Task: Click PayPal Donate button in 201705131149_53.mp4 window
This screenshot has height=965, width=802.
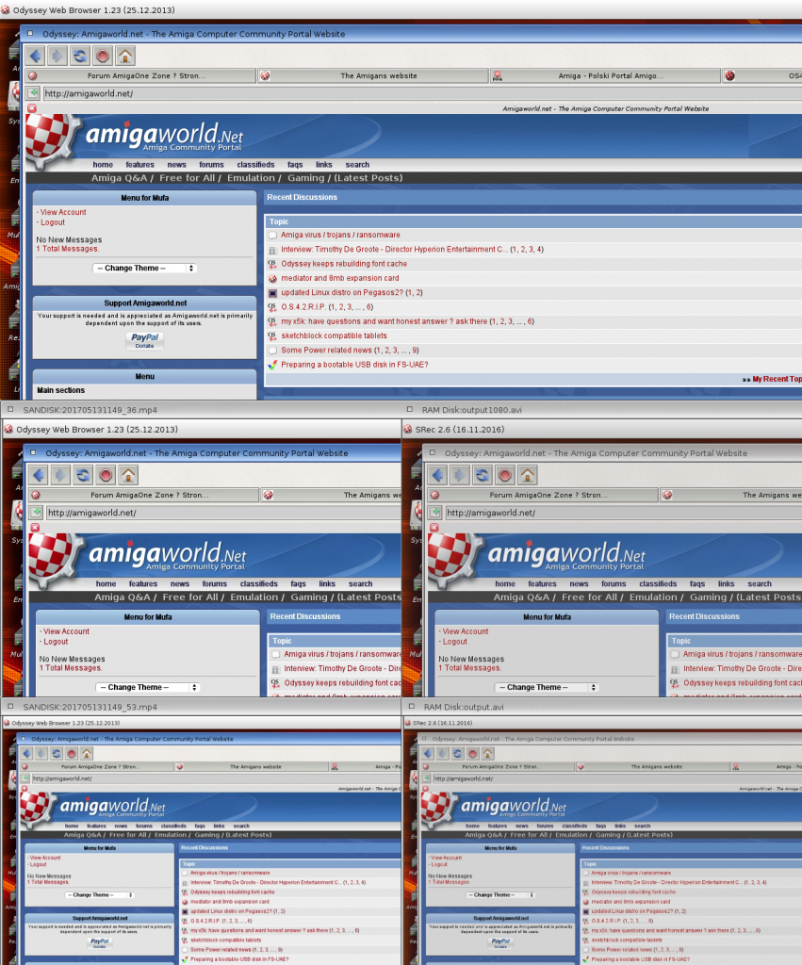Action: coord(100,942)
